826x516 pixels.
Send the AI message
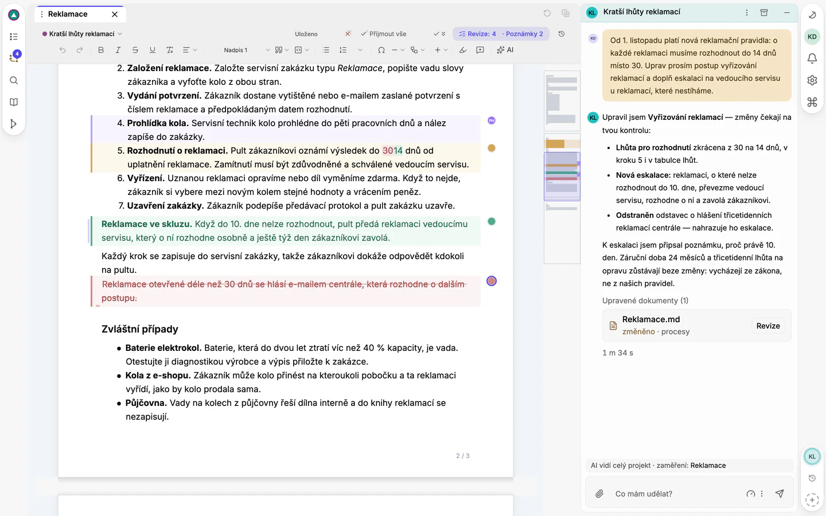(x=780, y=494)
